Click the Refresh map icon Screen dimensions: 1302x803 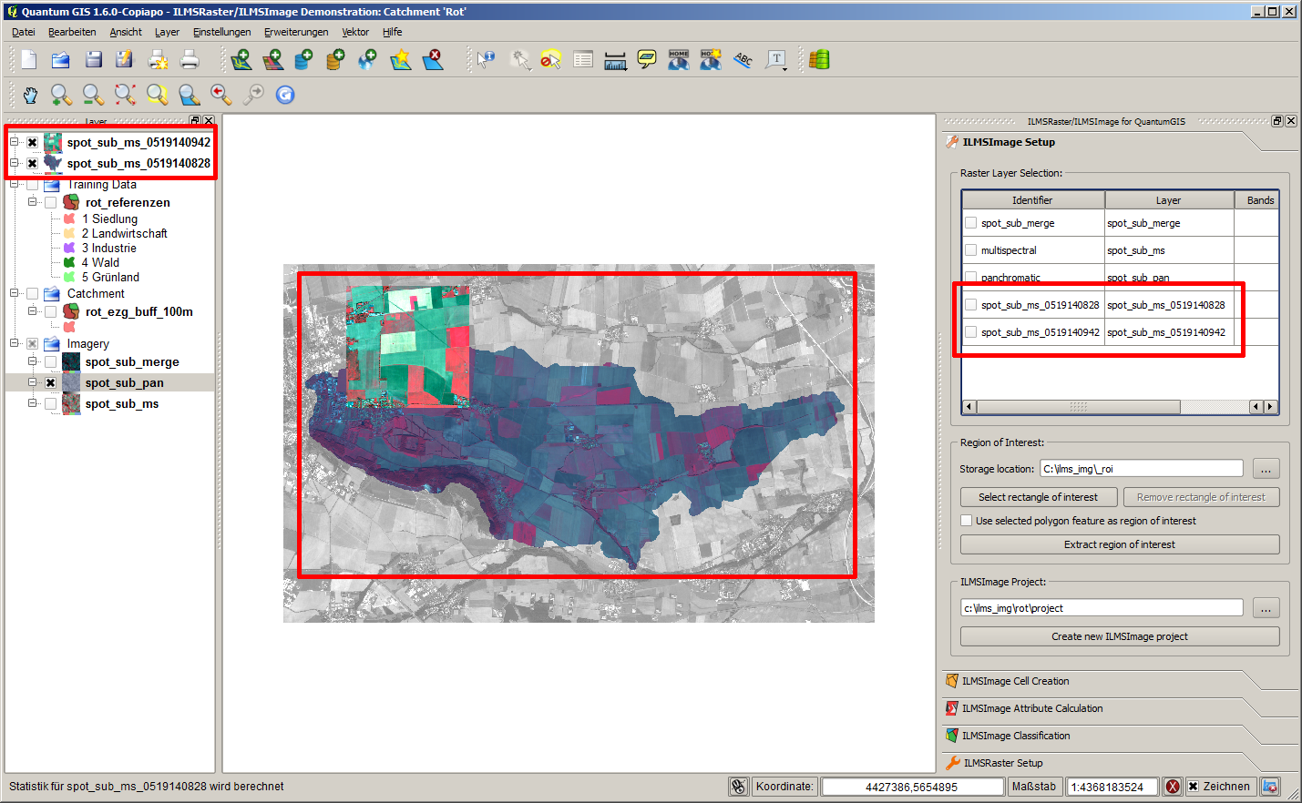tap(285, 95)
